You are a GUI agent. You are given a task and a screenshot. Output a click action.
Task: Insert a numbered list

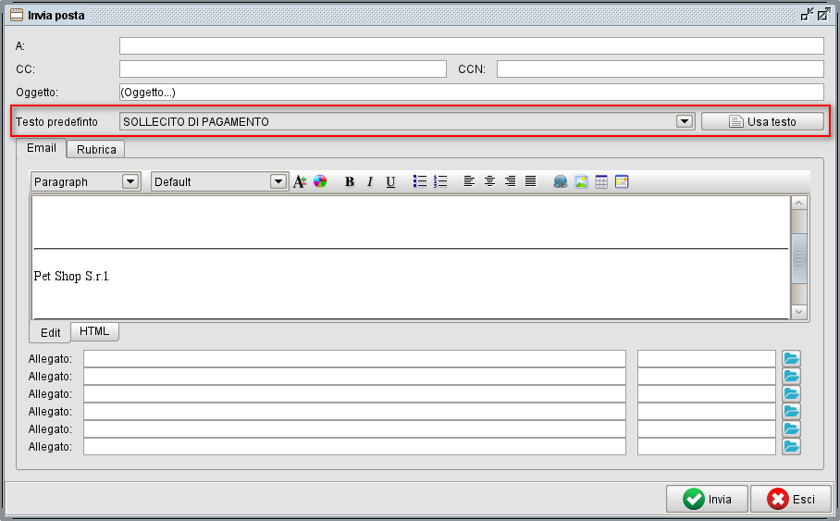pyautogui.click(x=440, y=182)
